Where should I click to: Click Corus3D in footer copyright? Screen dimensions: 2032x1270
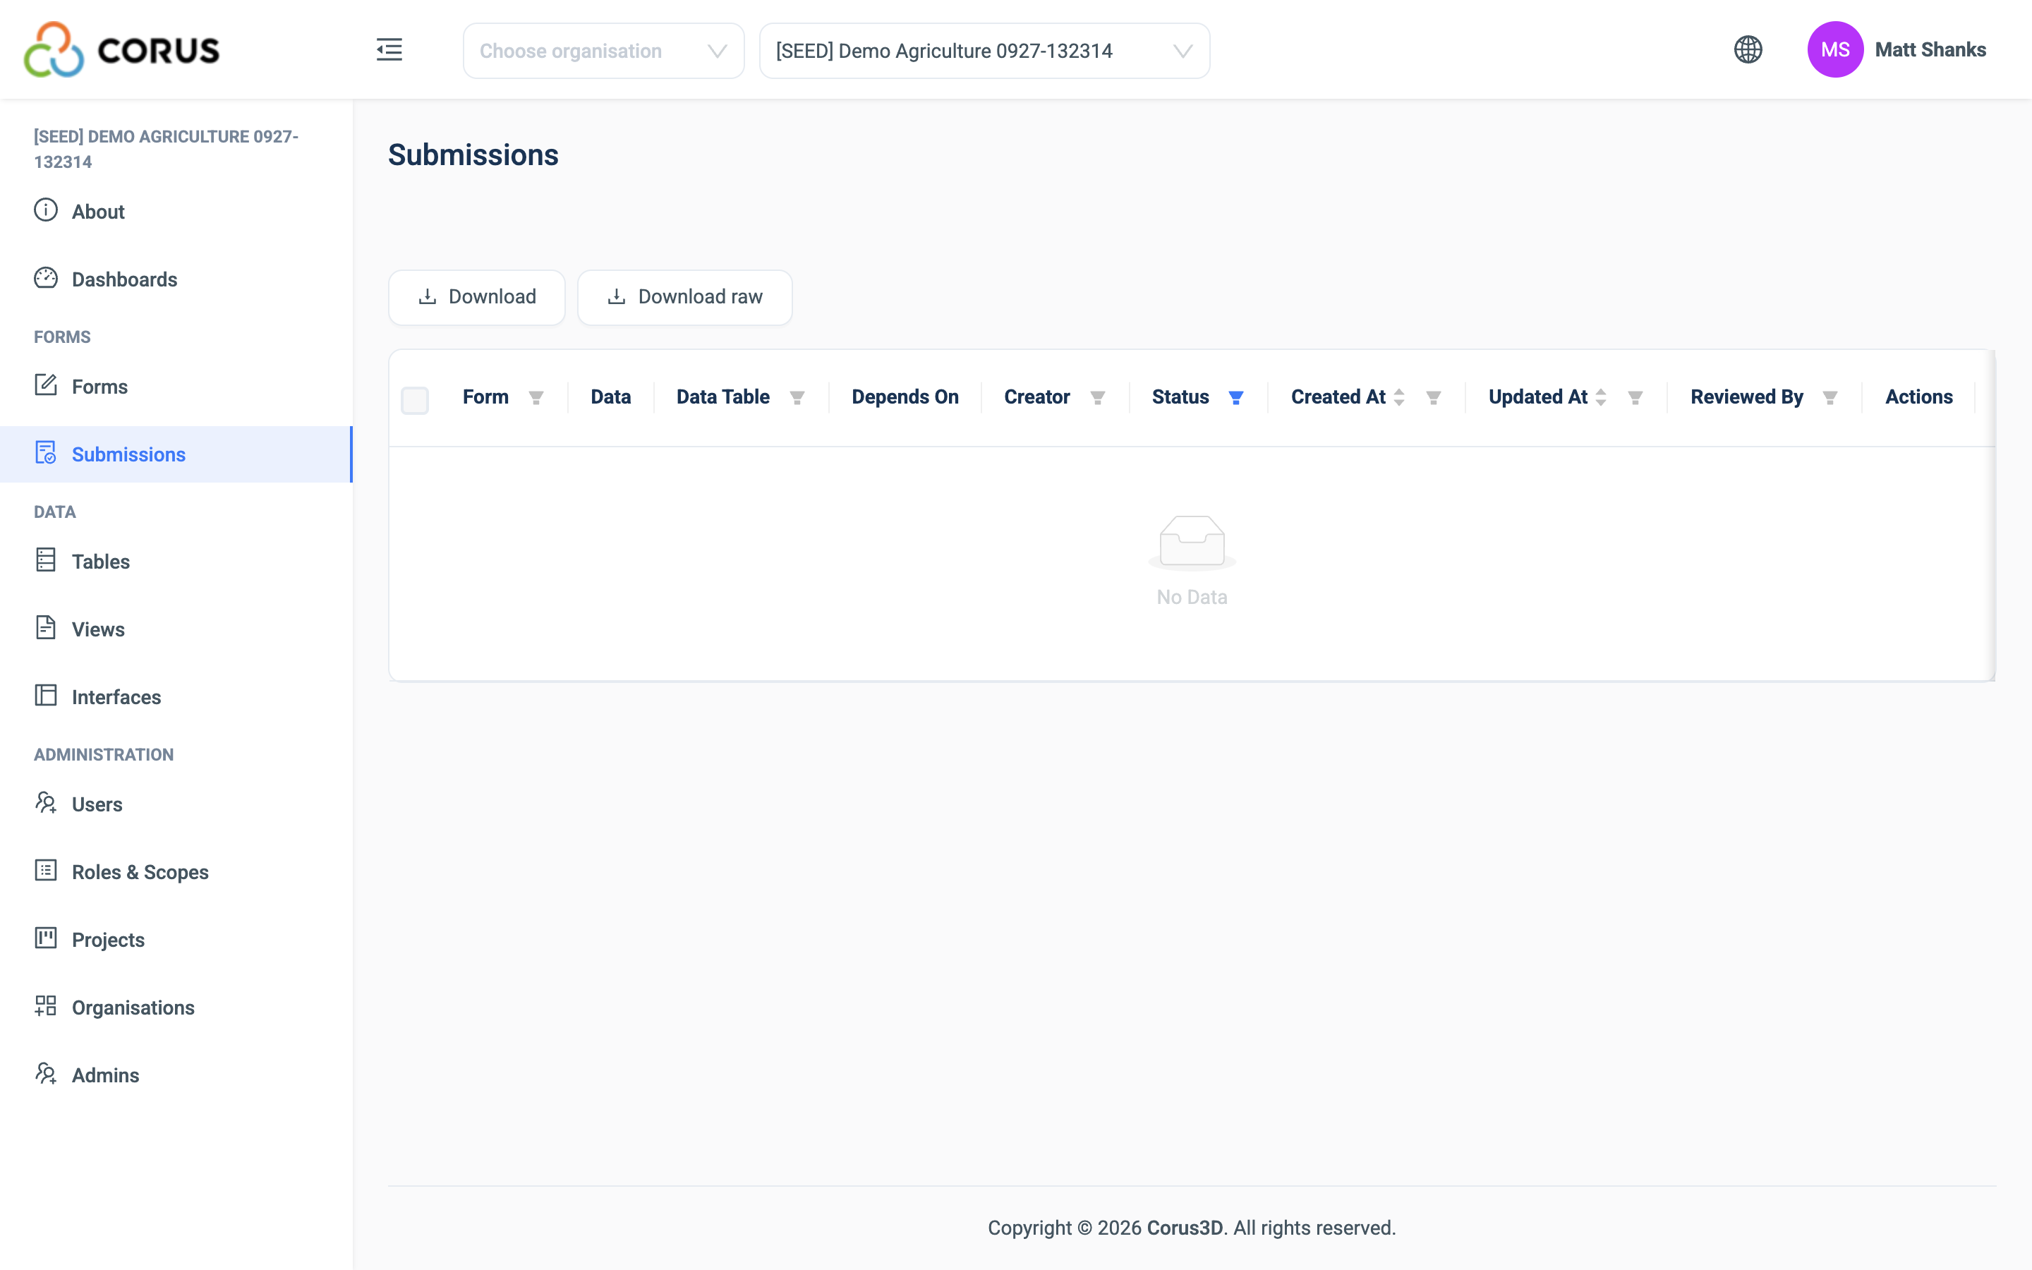pos(1184,1227)
